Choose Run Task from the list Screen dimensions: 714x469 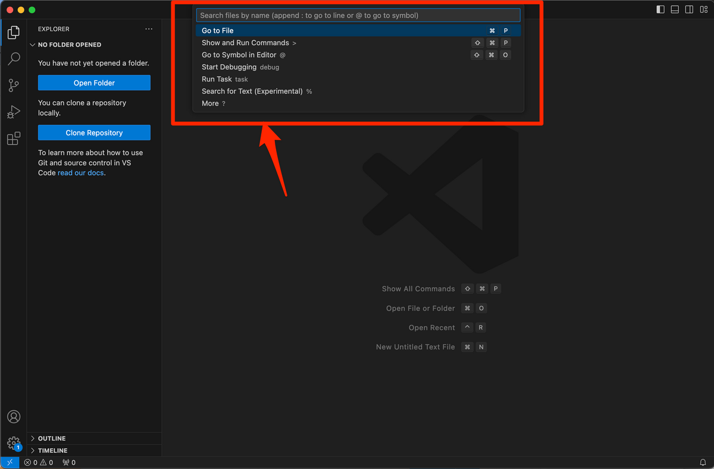pos(358,79)
